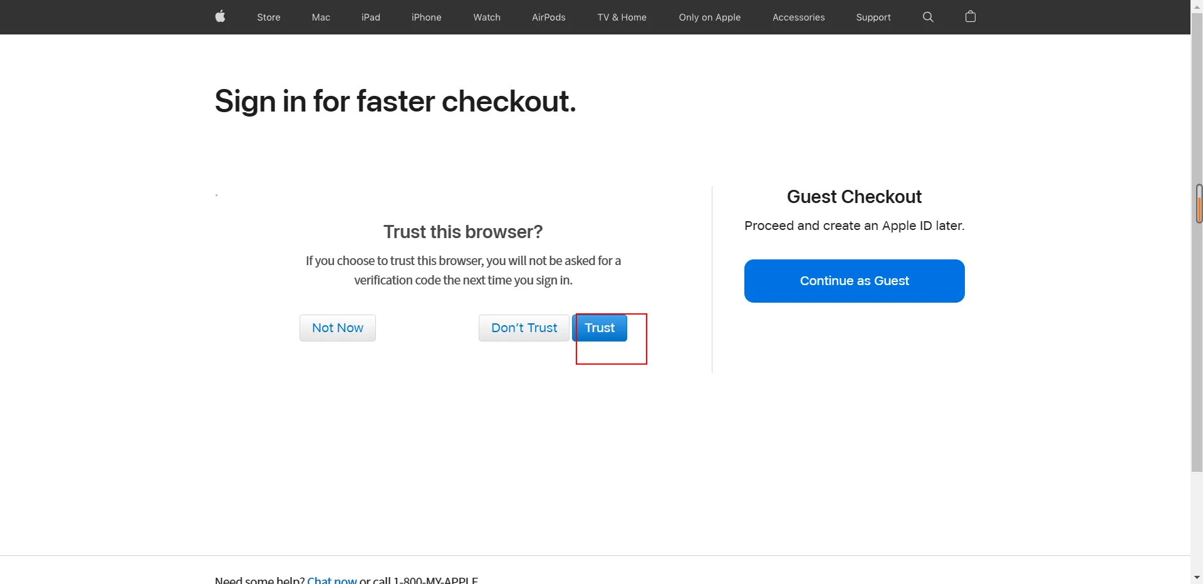1203x584 pixels.
Task: Open Only on Apple section
Action: pos(709,18)
